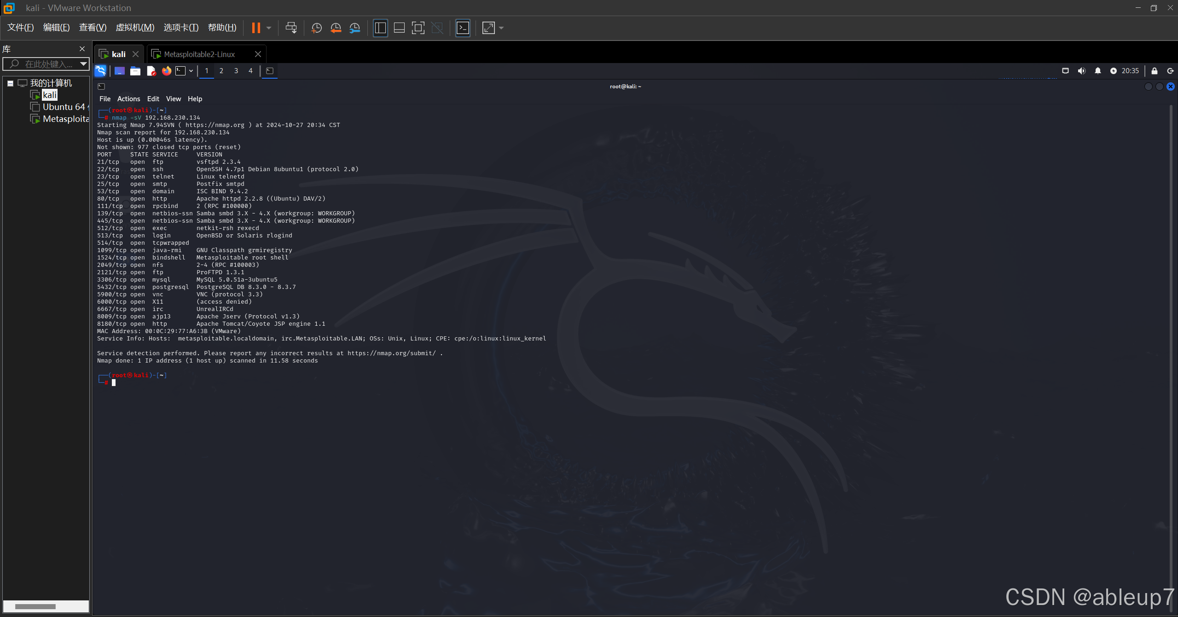The image size is (1178, 617).
Task: Close the 库 library panel
Action: pos(82,49)
